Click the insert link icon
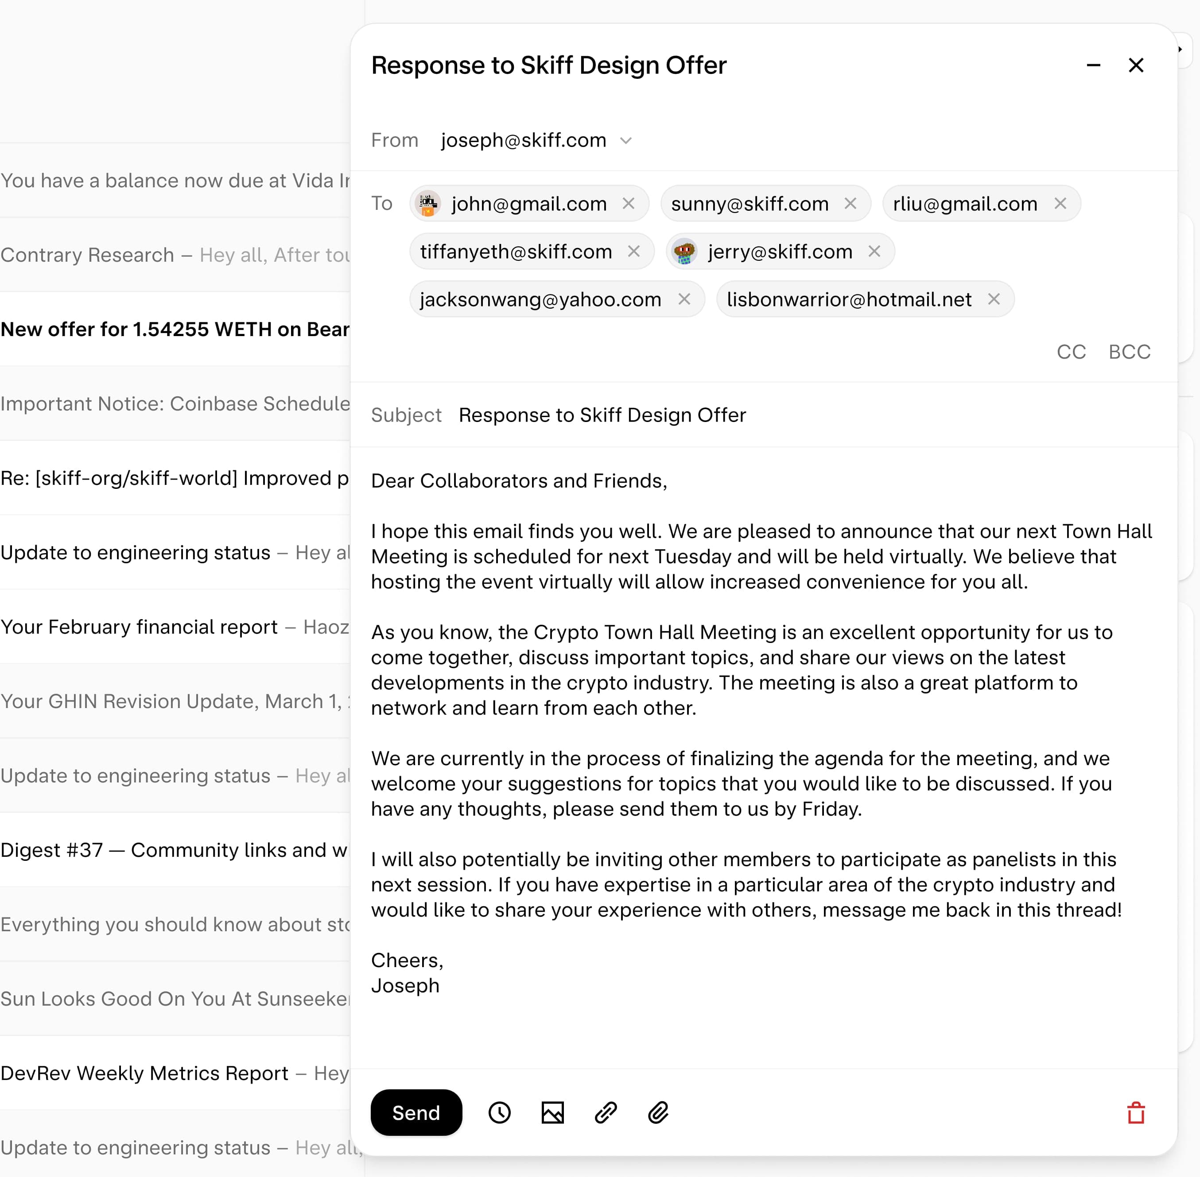 click(605, 1113)
